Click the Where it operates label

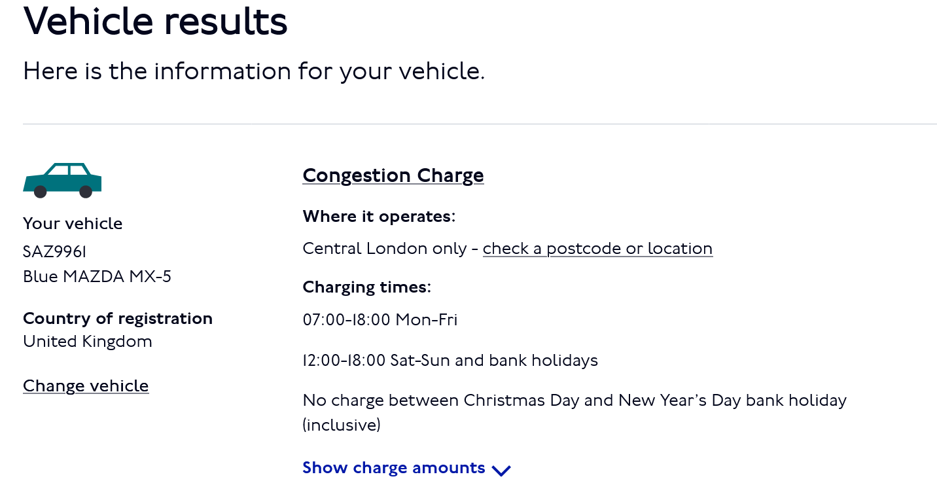click(x=379, y=217)
